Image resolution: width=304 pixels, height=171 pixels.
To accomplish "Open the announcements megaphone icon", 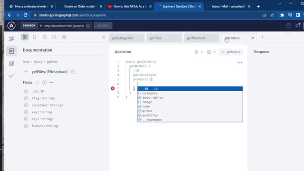I will [x=297, y=25].
